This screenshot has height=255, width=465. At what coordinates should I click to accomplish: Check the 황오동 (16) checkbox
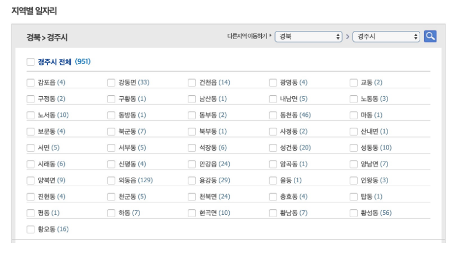click(30, 229)
